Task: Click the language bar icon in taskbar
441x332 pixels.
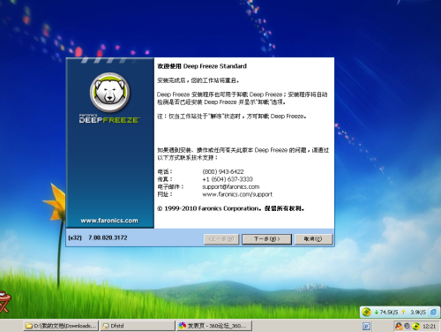Action: point(366,326)
